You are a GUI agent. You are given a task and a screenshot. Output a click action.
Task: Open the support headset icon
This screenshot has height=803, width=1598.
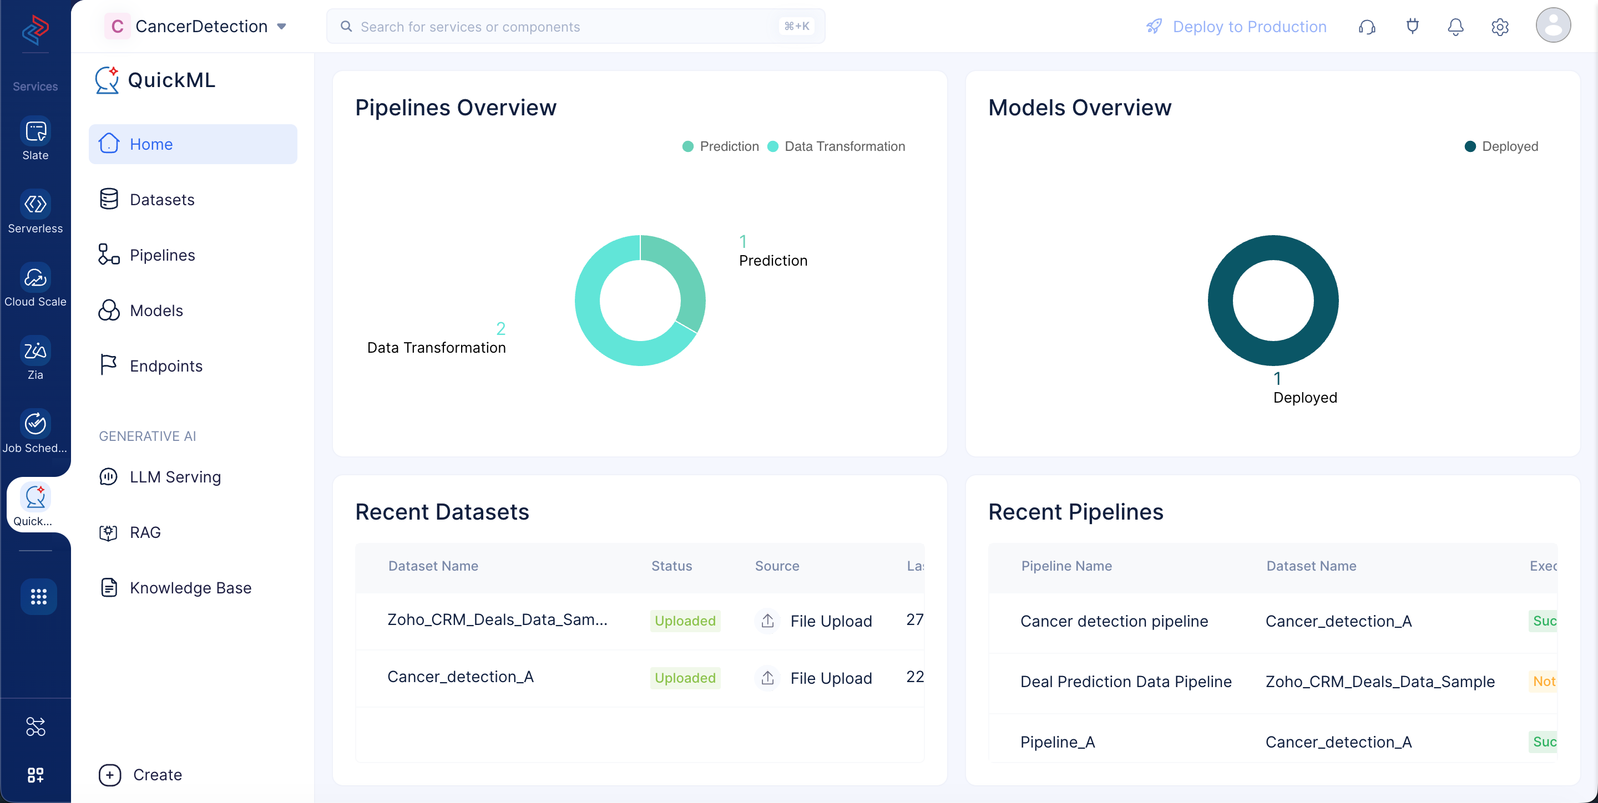click(1367, 27)
